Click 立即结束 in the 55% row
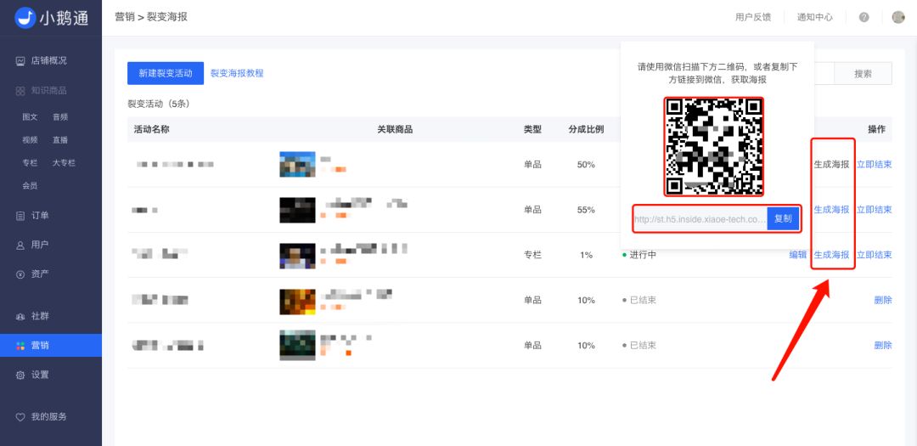The image size is (917, 446). pyautogui.click(x=875, y=210)
